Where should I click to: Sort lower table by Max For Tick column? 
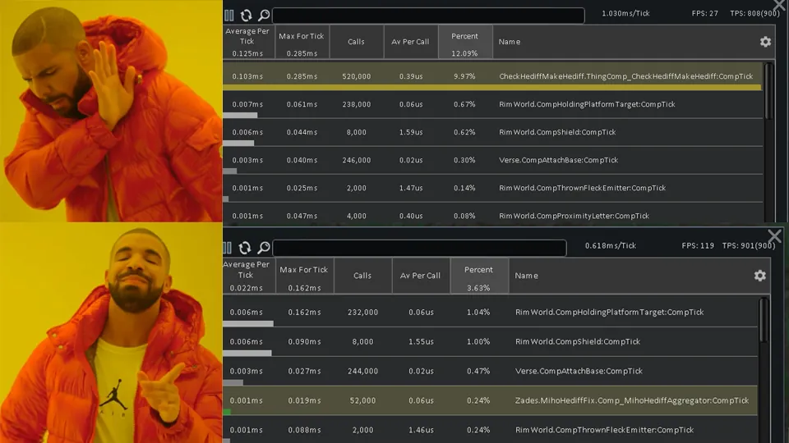304,276
